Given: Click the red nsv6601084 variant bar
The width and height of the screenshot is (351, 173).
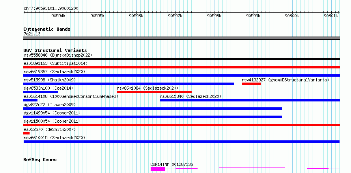Looking at the screenshot, I should 154,92.
